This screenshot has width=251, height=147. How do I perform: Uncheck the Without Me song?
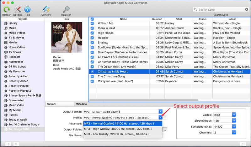tap(92, 23)
